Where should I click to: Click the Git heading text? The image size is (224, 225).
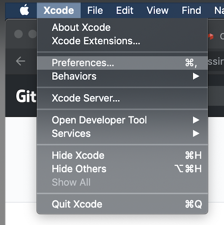[x=26, y=96]
